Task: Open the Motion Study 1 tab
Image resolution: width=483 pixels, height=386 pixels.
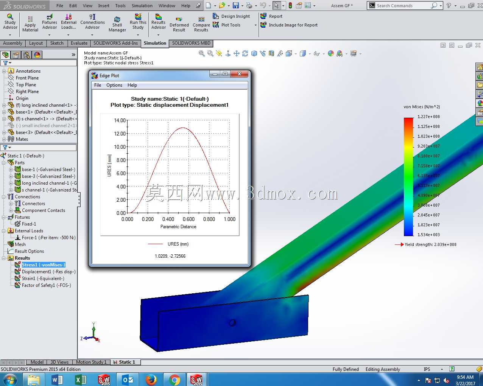Action: (x=91, y=362)
